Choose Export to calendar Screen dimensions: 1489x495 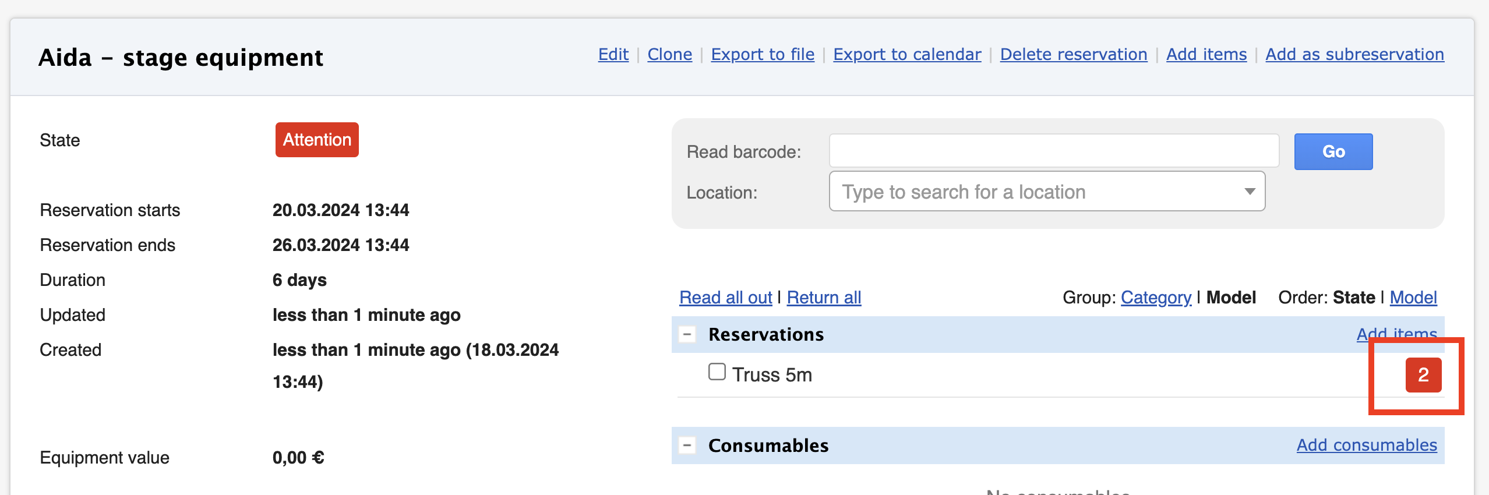[x=907, y=54]
